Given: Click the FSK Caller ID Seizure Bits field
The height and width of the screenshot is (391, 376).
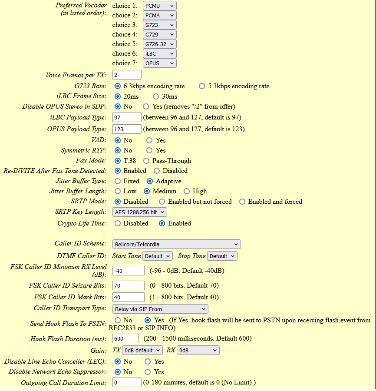Looking at the screenshot, I should click(x=129, y=285).
